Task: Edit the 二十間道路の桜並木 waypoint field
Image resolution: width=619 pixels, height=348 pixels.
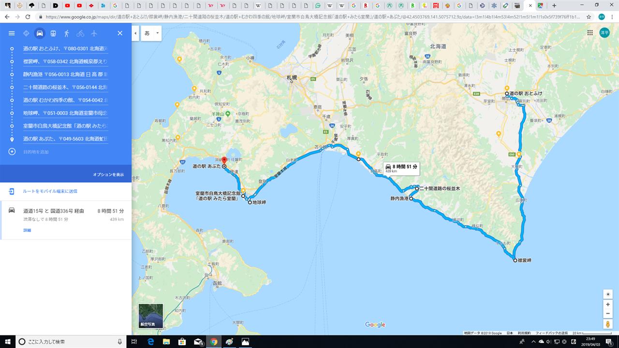Action: 65,87
